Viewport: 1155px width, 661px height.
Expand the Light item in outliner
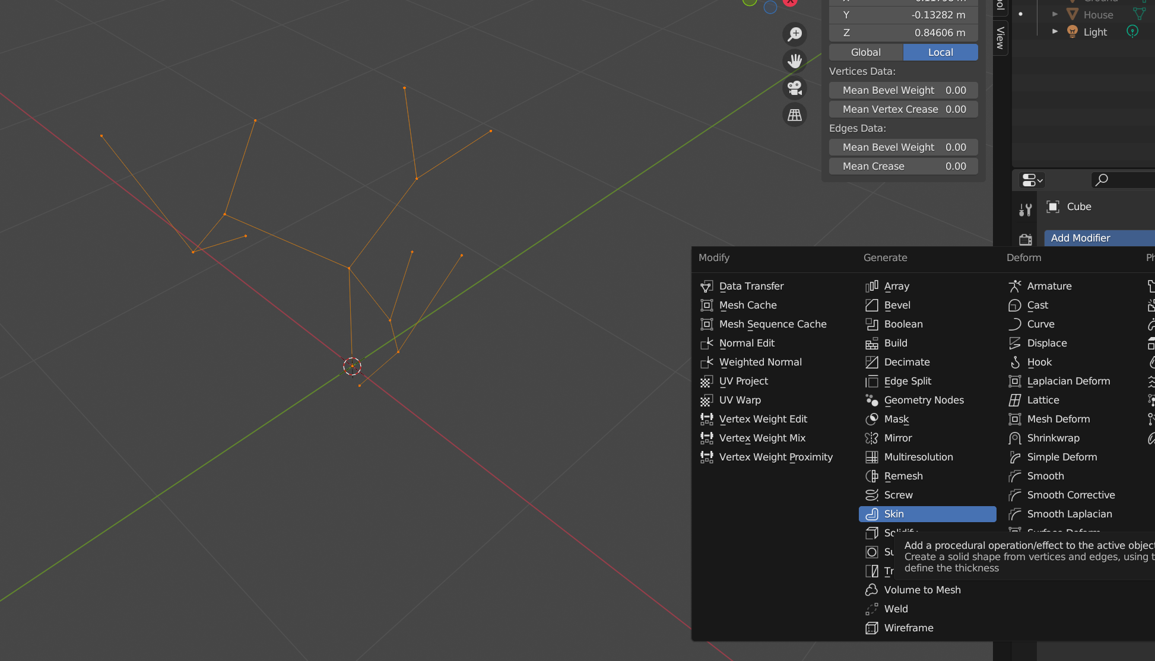pos(1055,31)
